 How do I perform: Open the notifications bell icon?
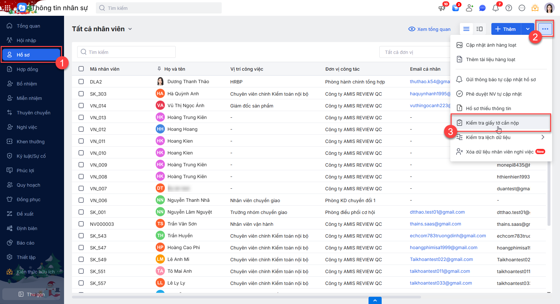[x=495, y=8]
